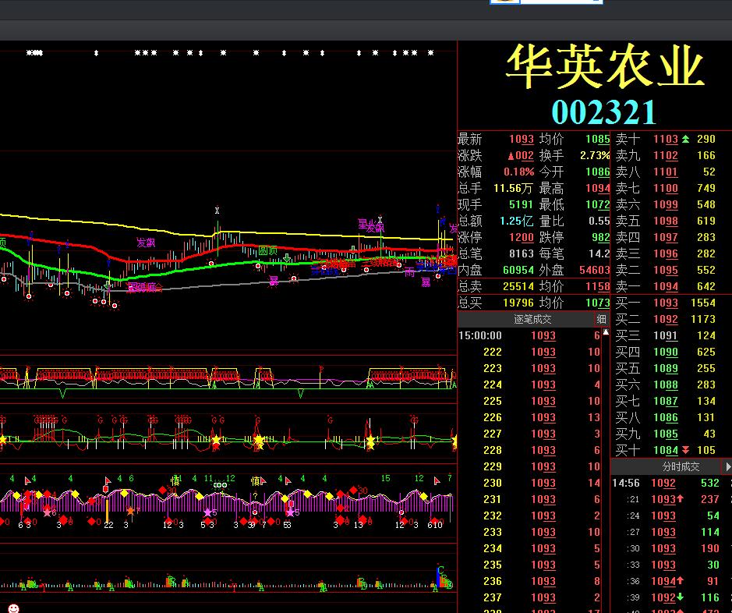Select the 卖十 ask price 1103
The width and height of the screenshot is (732, 613).
[665, 139]
